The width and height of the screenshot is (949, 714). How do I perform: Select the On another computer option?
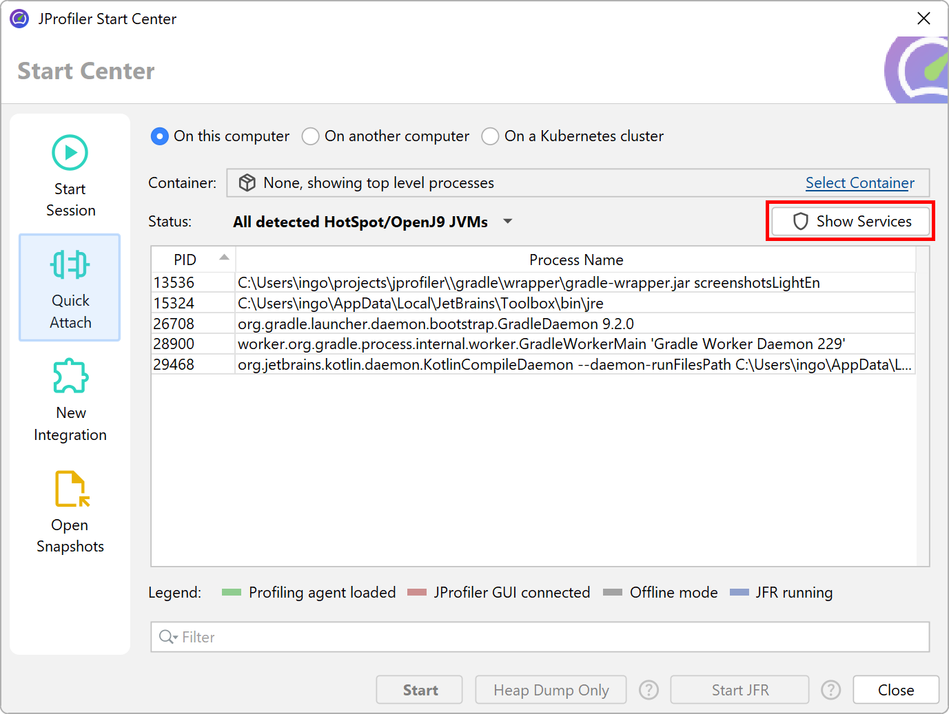311,136
